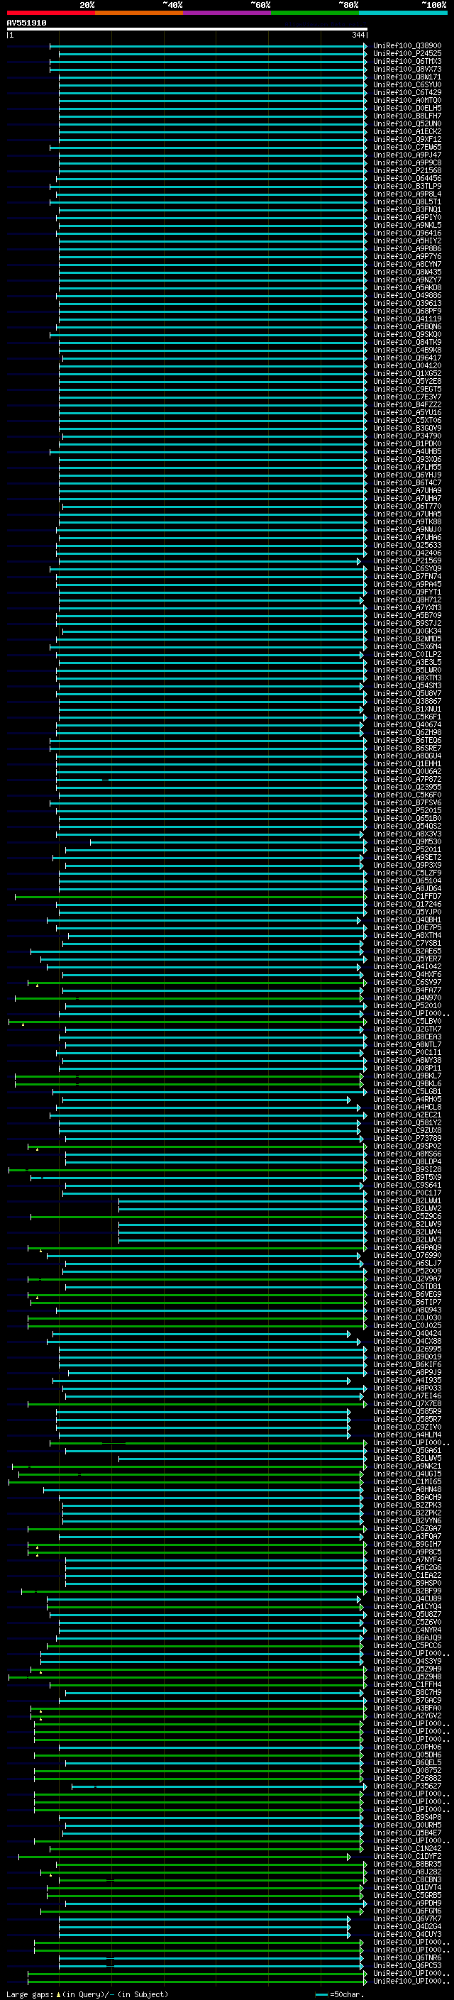
Task: Click the alignment bar for UniRef100_C7EW65
Action: [209, 147]
